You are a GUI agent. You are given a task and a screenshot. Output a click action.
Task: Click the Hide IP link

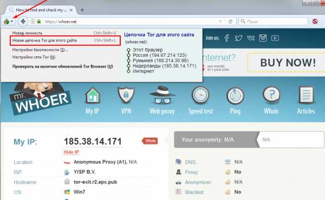(x=71, y=152)
